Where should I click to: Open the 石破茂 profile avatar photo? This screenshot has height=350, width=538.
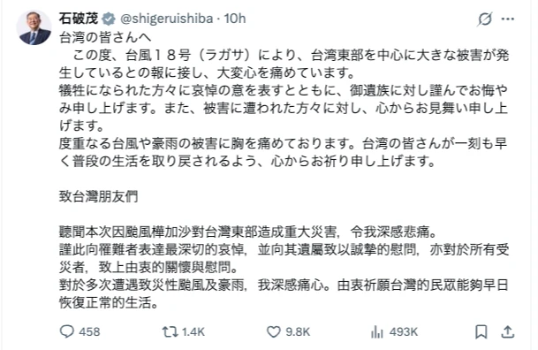tap(34, 27)
